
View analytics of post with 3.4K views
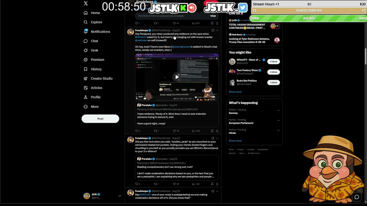pyautogui.click(x=196, y=131)
